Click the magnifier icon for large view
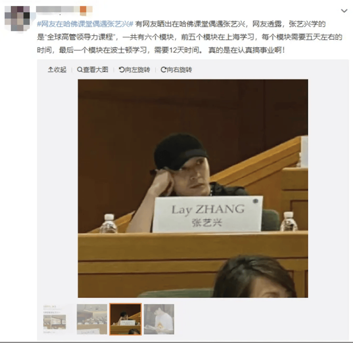Viewport: 353px width, 343px height. point(80,70)
